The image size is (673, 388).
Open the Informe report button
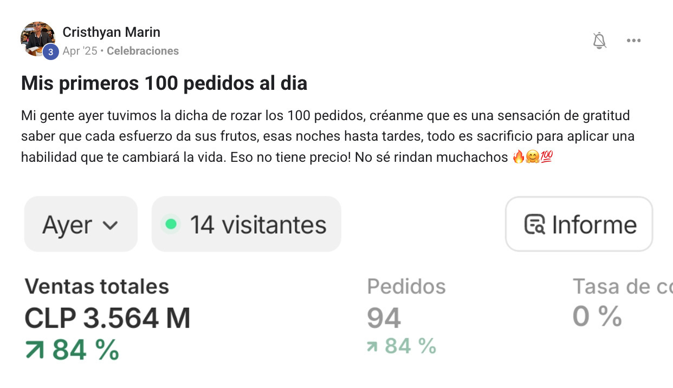(579, 224)
